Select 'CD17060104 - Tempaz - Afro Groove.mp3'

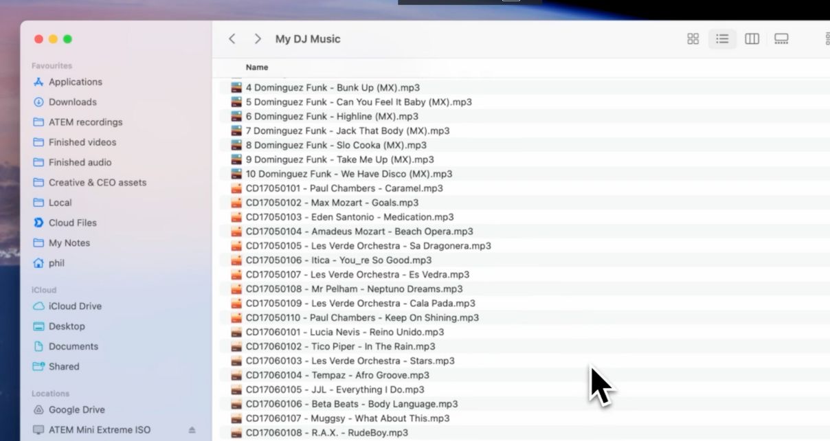pos(337,376)
